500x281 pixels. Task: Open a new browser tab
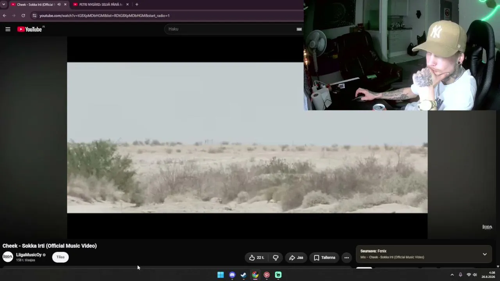137,4
